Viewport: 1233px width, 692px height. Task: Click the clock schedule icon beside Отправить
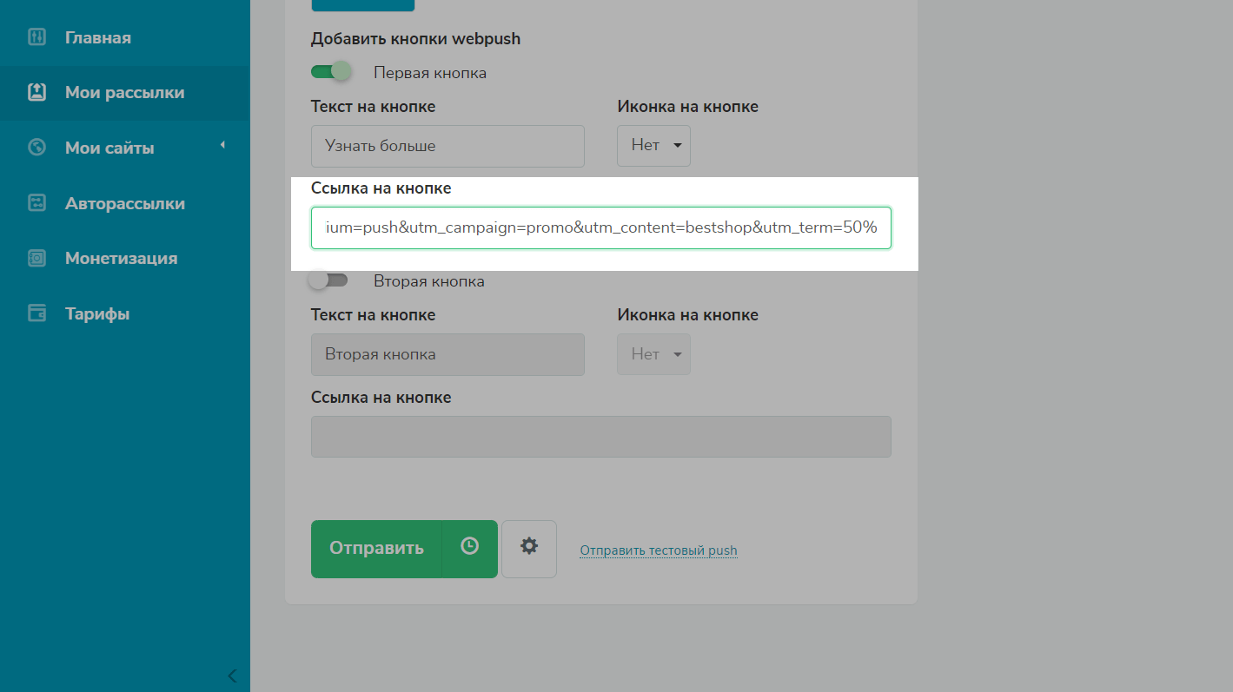click(469, 547)
